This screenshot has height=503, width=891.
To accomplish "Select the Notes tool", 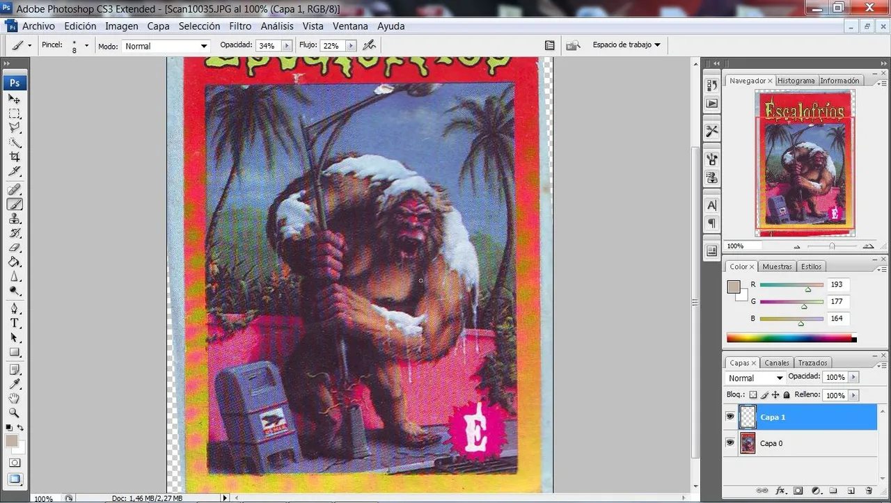I will 15,369.
